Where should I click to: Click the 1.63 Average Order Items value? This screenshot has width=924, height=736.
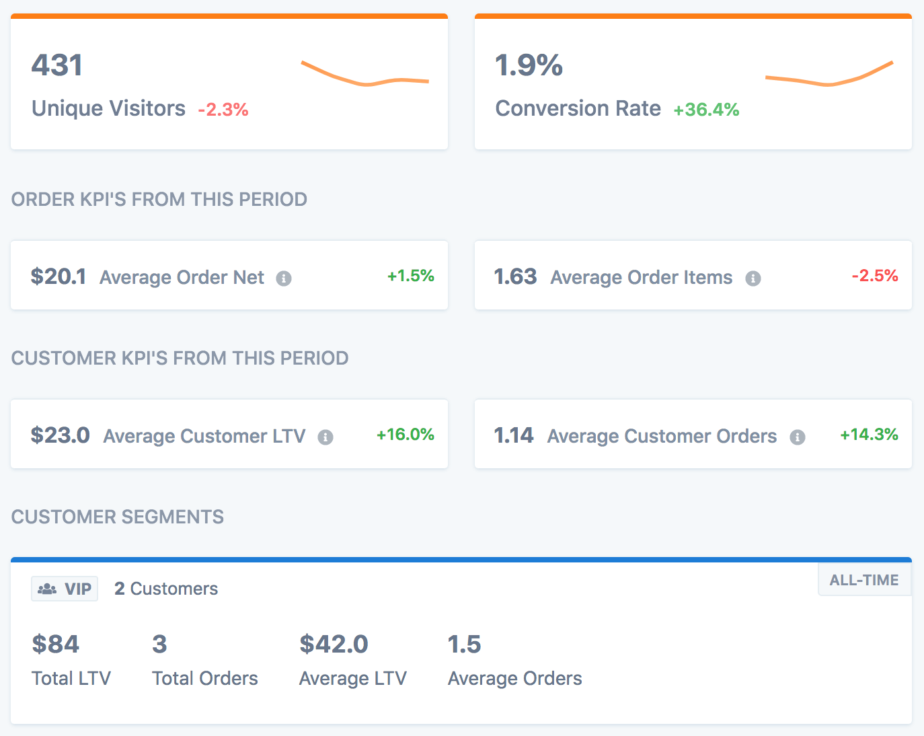pyautogui.click(x=515, y=277)
